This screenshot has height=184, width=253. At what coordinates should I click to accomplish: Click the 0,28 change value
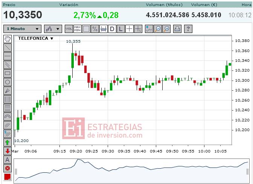111,15
